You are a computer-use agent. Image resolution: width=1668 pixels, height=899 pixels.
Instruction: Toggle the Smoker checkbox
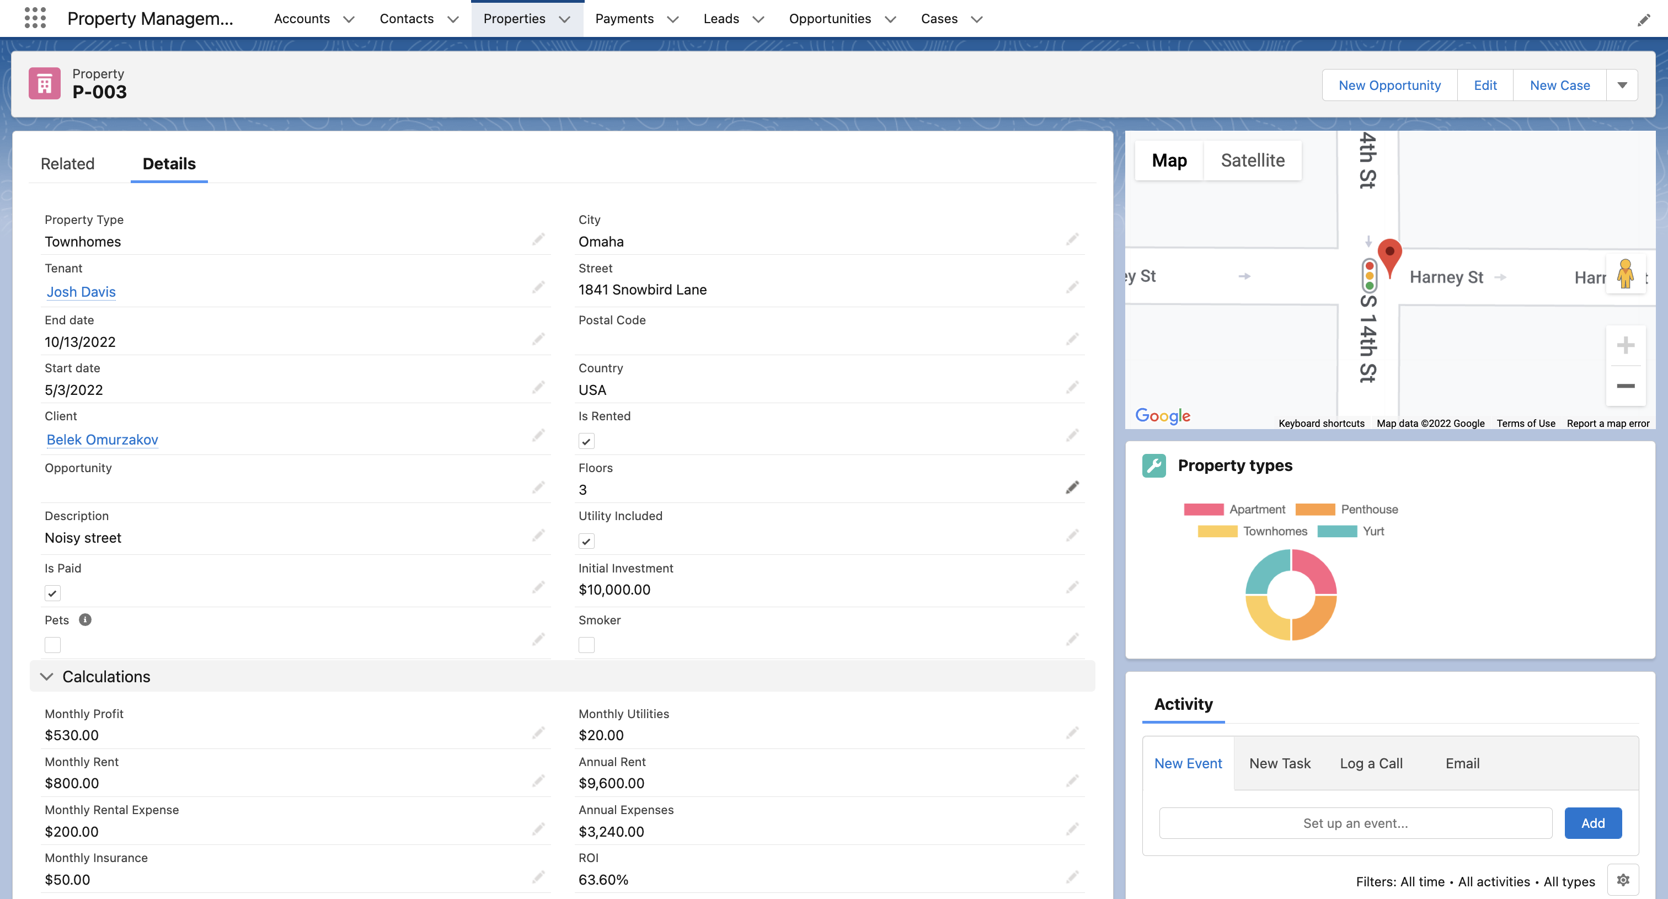coord(586,645)
